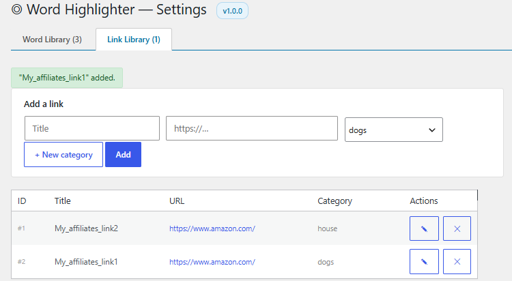Click the + New category button
Viewport: 512px width, 281px height.
tap(63, 154)
